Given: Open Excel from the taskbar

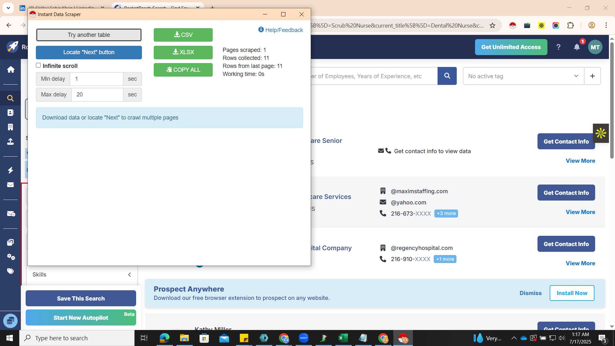Looking at the screenshot, I should point(343,338).
